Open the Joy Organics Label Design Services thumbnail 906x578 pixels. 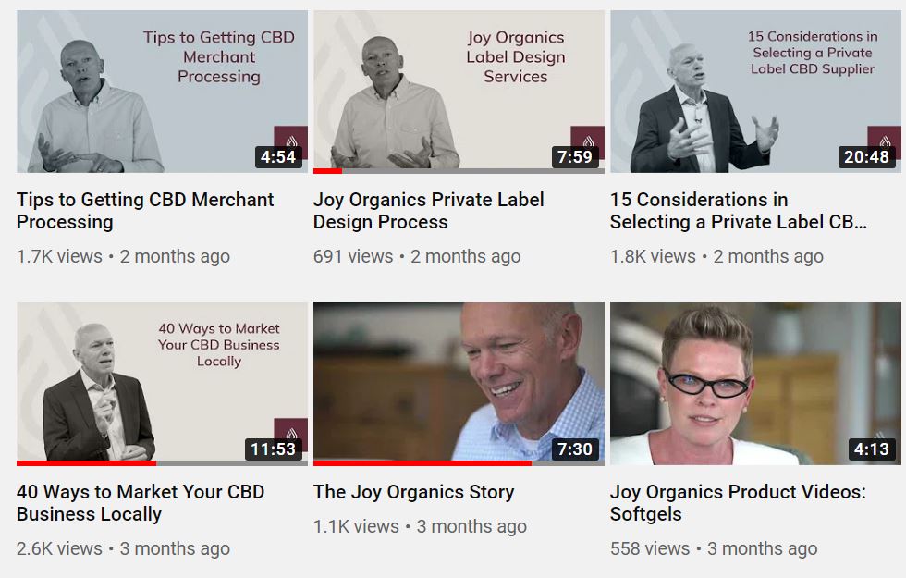(x=459, y=92)
